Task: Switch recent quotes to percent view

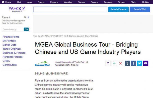Action: 25,17
